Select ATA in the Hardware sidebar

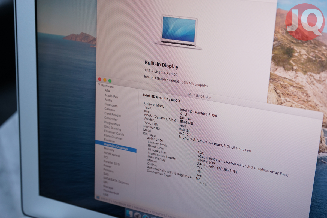coord(107,91)
